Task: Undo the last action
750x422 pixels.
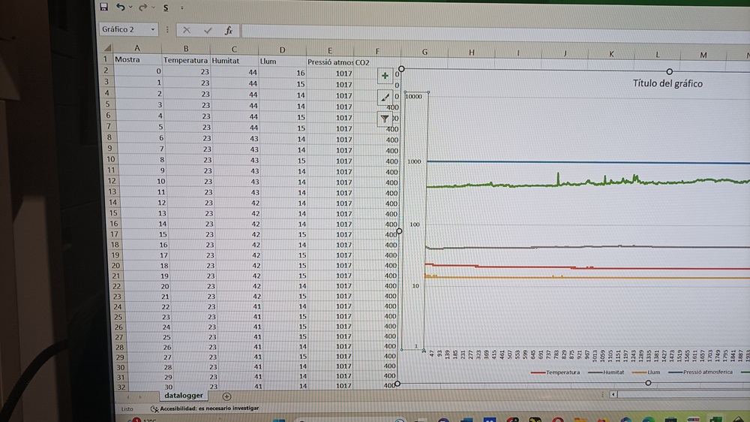Action: click(120, 7)
